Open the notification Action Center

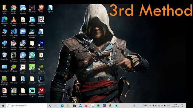click(182, 106)
